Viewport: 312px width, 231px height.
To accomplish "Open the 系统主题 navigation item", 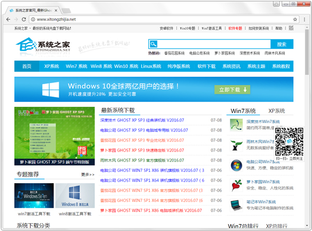I will tap(256, 66).
